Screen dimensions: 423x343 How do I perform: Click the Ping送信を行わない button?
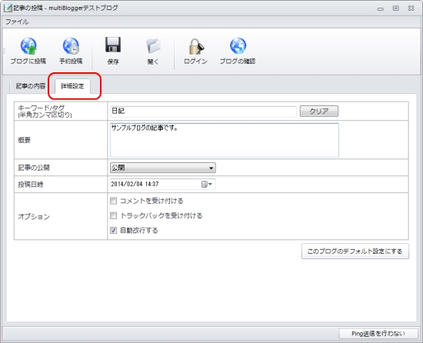coord(378,334)
